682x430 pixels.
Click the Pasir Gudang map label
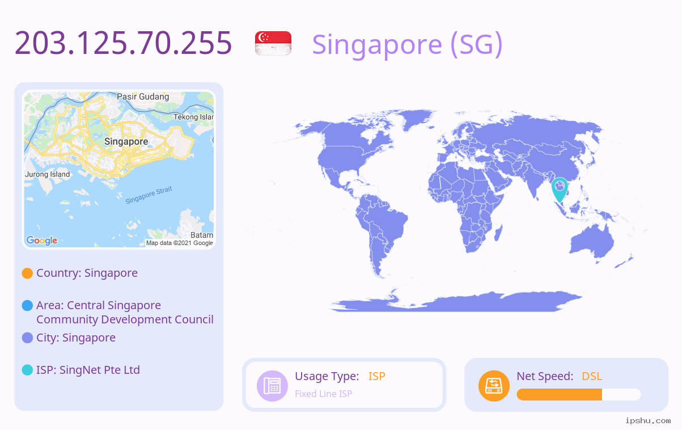coord(143,96)
